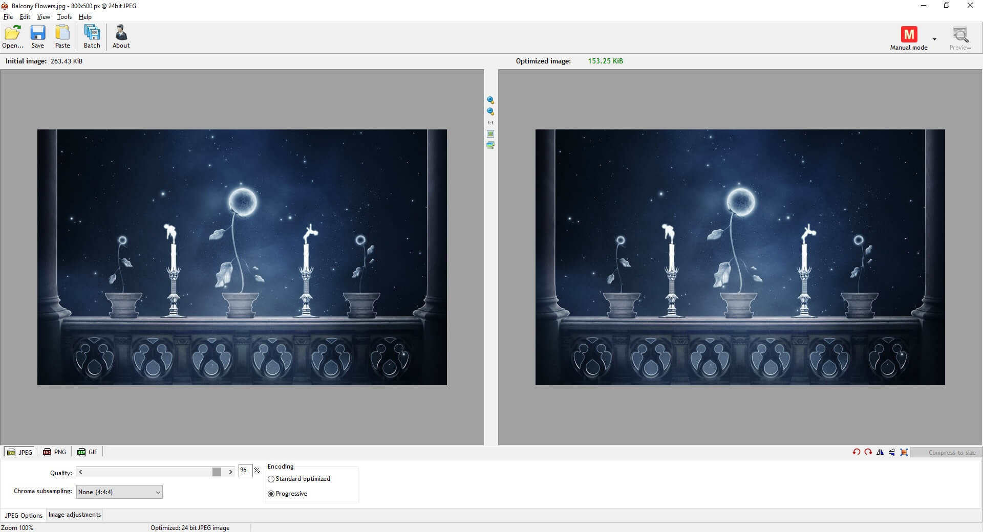Click Optimized: 24 bit JPEG image status

190,527
